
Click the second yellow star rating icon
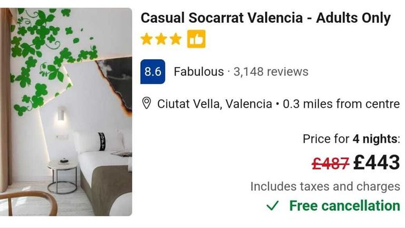pos(161,39)
